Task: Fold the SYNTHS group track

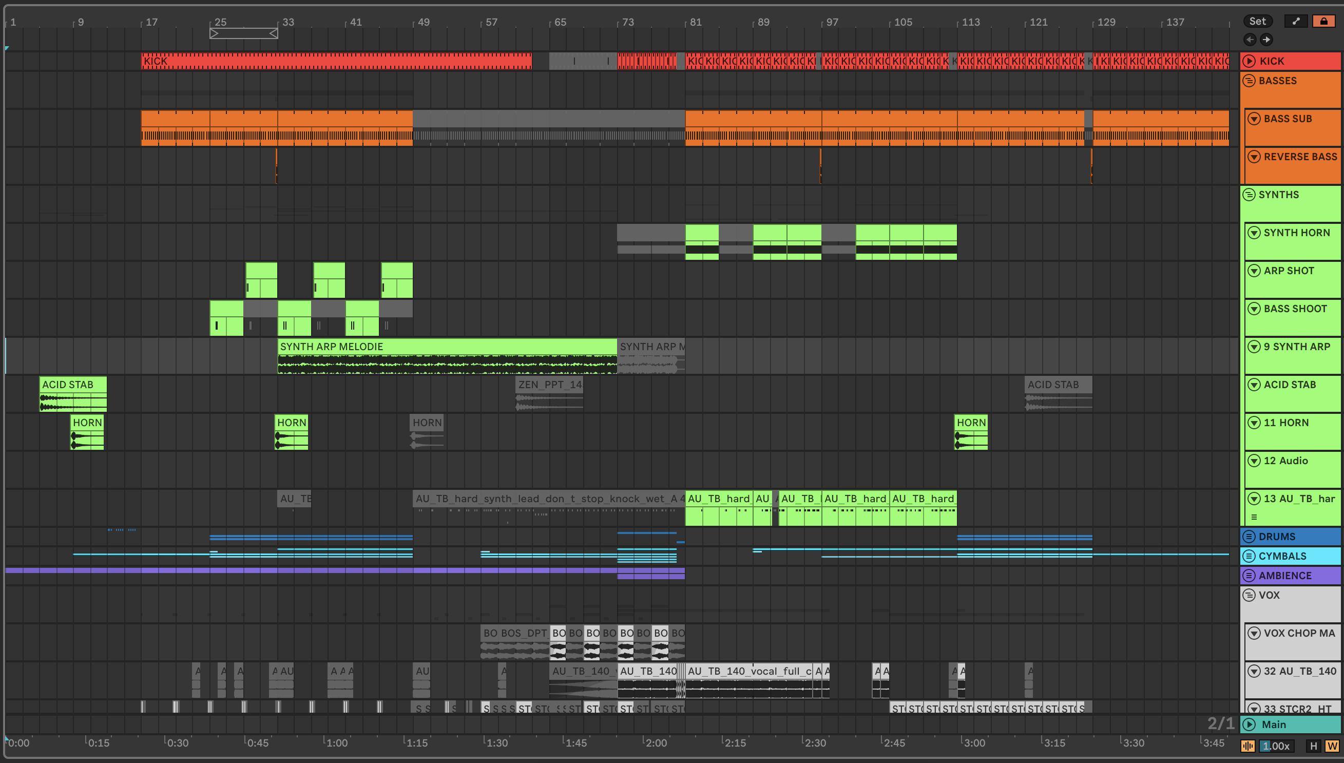Action: click(1249, 195)
